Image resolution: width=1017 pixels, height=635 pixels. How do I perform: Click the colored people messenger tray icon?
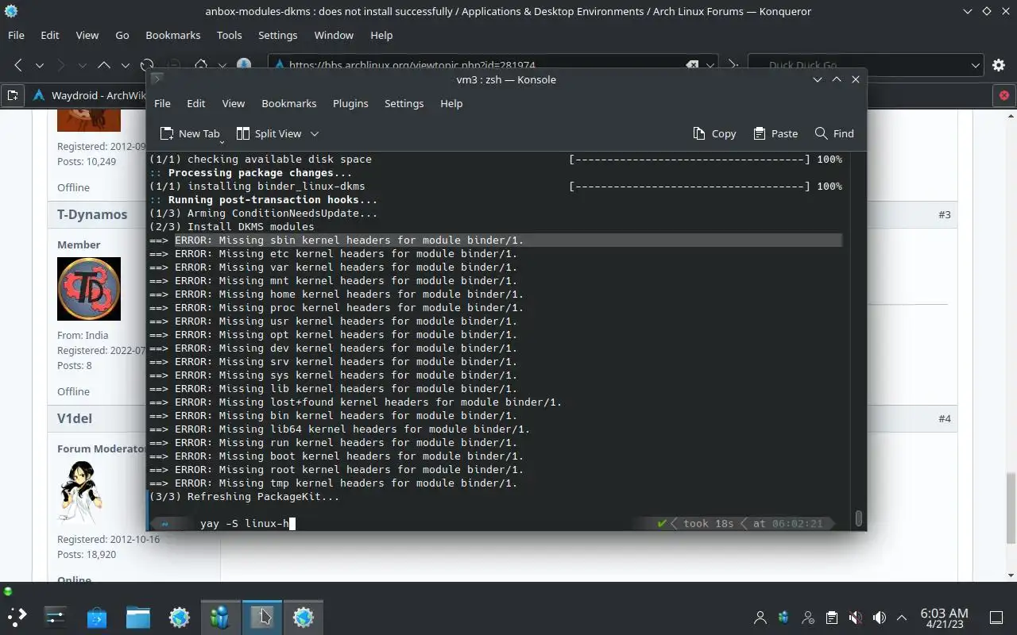(784, 618)
